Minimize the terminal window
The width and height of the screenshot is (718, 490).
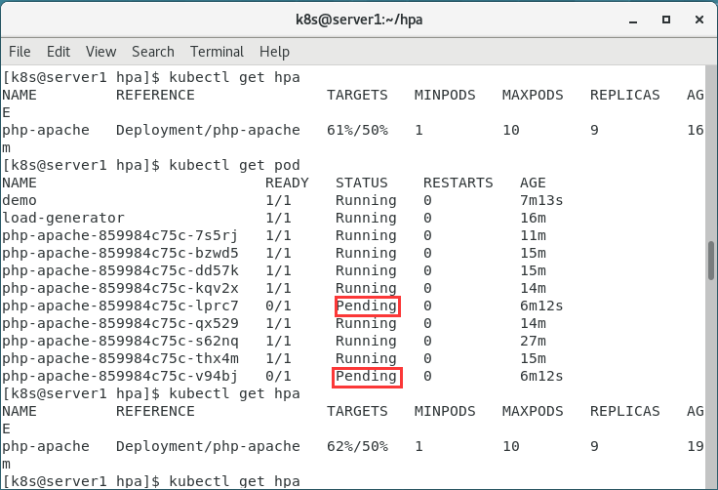[633, 20]
